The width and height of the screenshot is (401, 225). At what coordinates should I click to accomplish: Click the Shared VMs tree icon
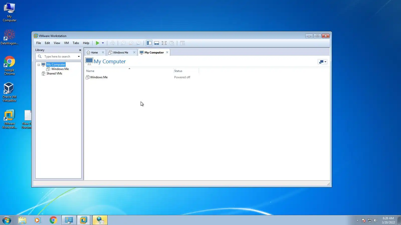tap(43, 73)
